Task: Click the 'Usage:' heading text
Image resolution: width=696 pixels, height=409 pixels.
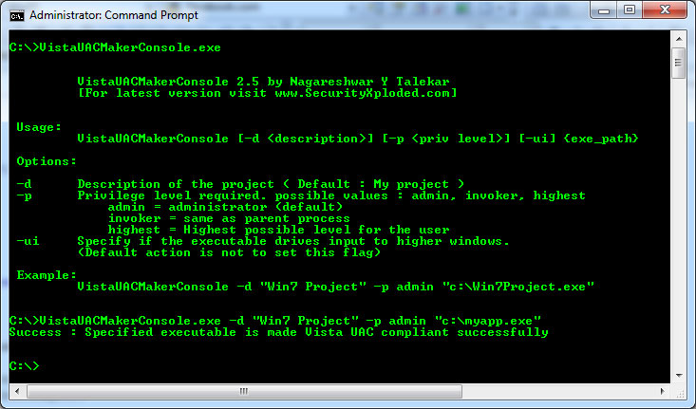Action: pos(38,127)
